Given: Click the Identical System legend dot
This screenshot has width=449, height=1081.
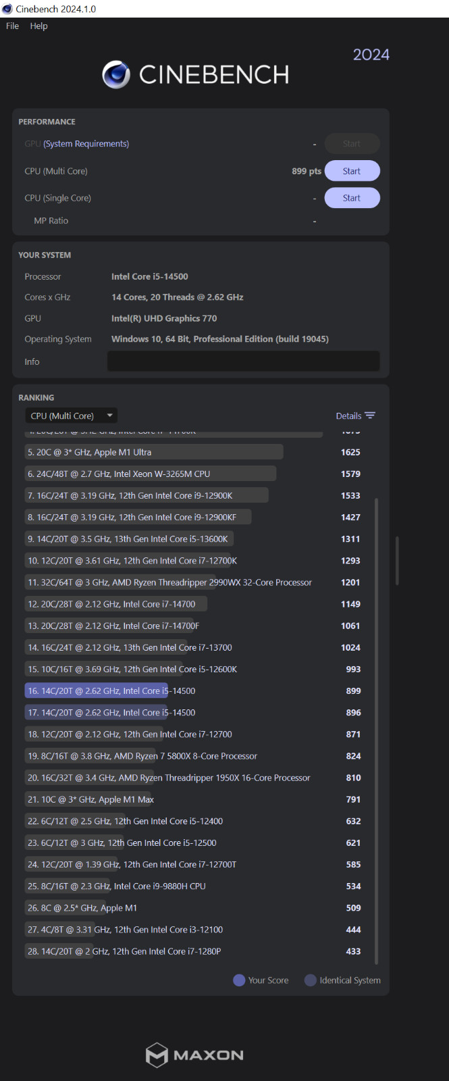Looking at the screenshot, I should 311,980.
